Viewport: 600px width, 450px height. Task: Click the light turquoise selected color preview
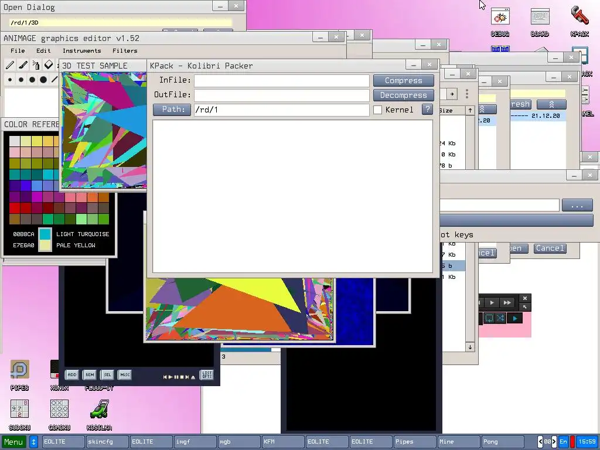46,234
